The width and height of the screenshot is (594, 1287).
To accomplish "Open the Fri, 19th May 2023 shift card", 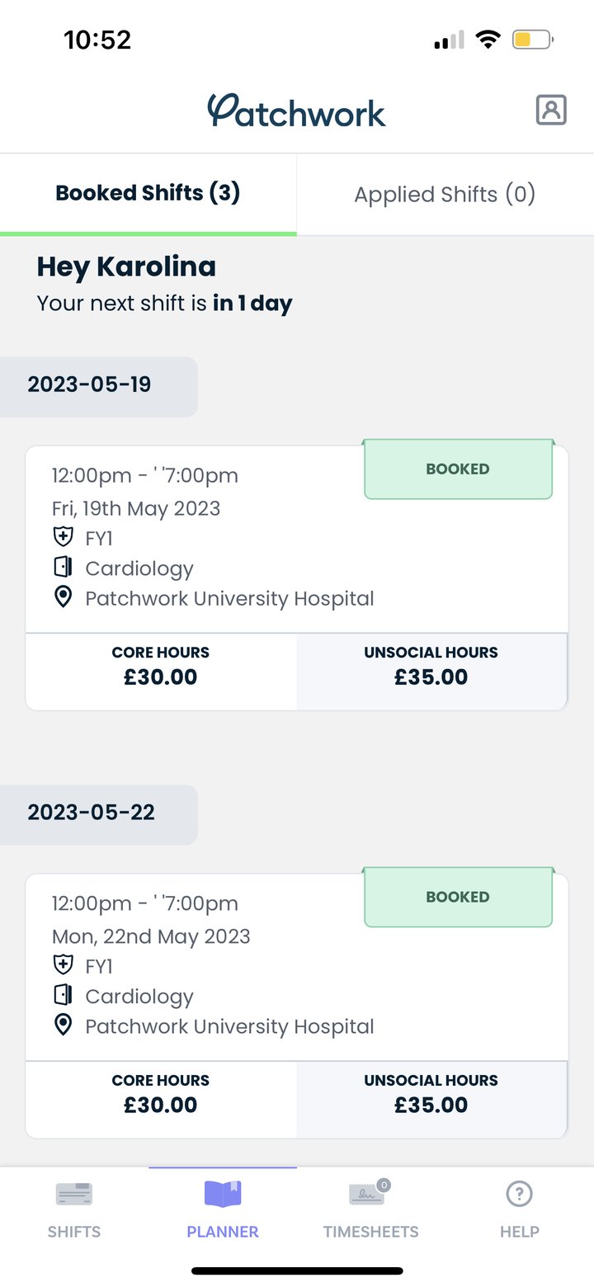I will tap(206, 536).
